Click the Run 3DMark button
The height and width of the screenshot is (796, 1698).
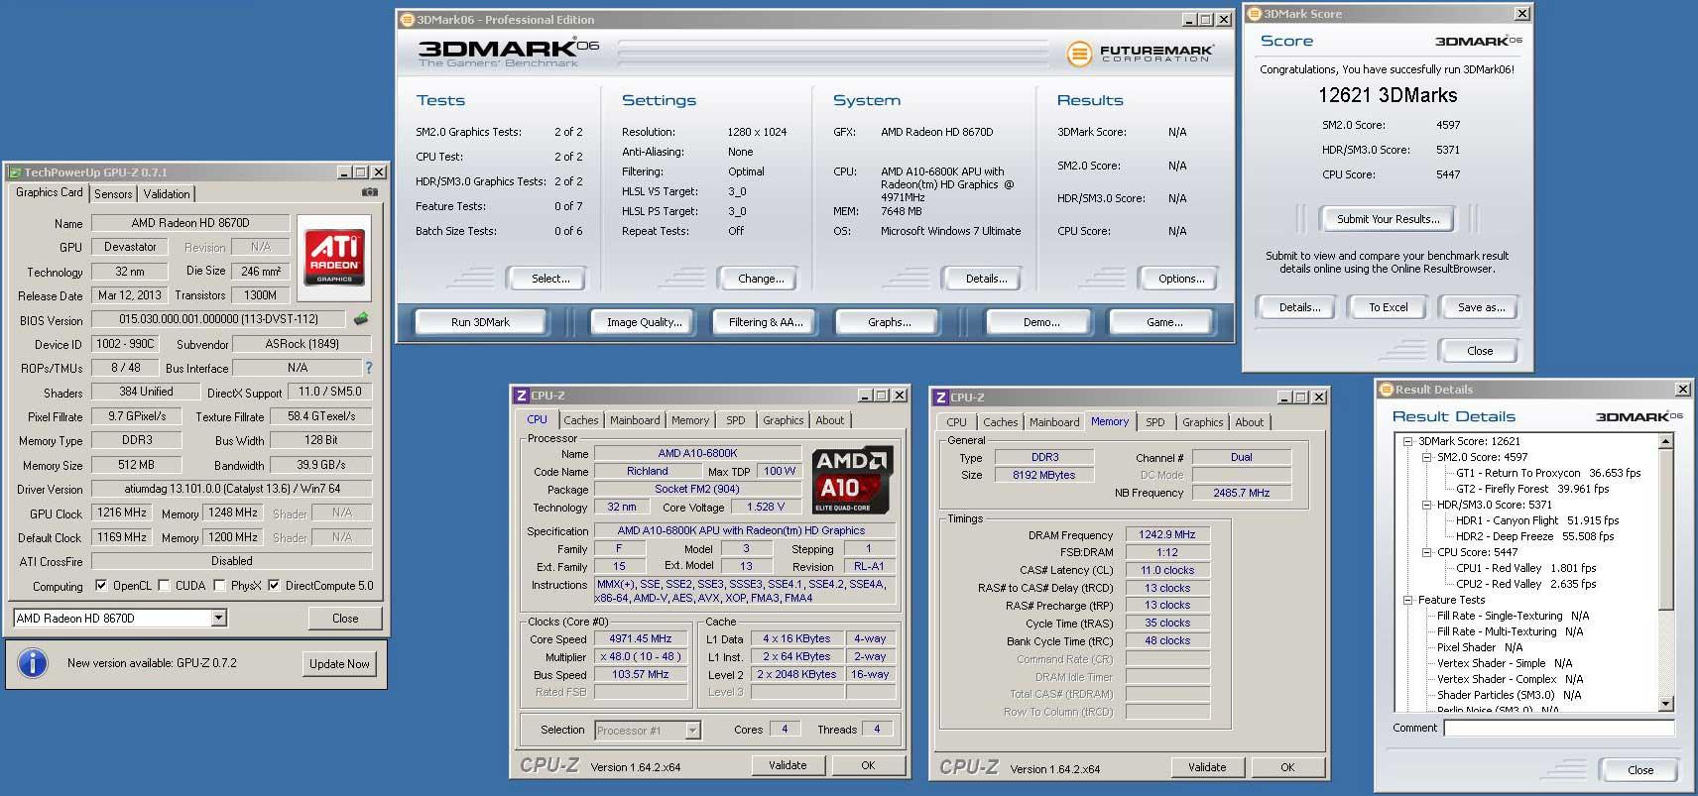coord(480,322)
